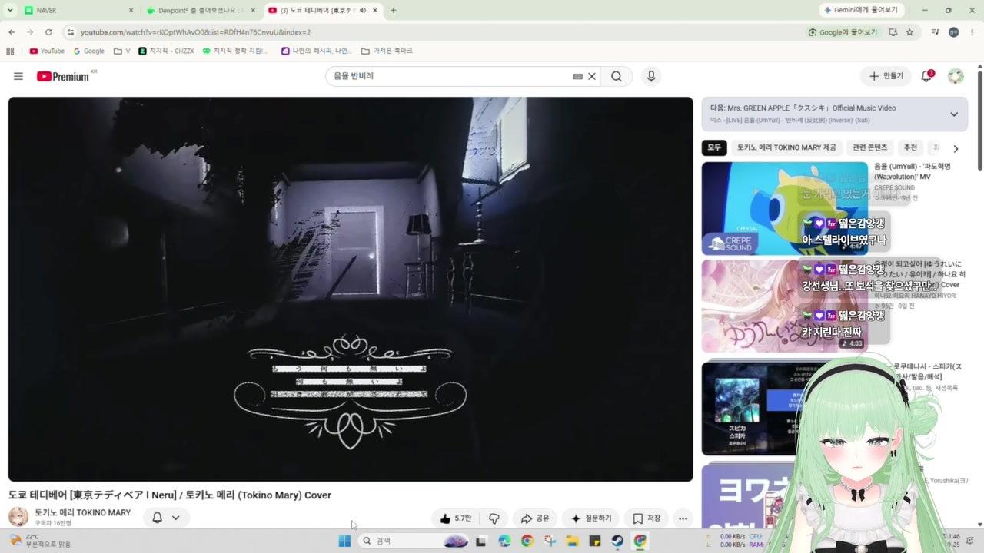Click the taskbar 검색 search box
This screenshot has width=984, height=553.
[x=415, y=541]
